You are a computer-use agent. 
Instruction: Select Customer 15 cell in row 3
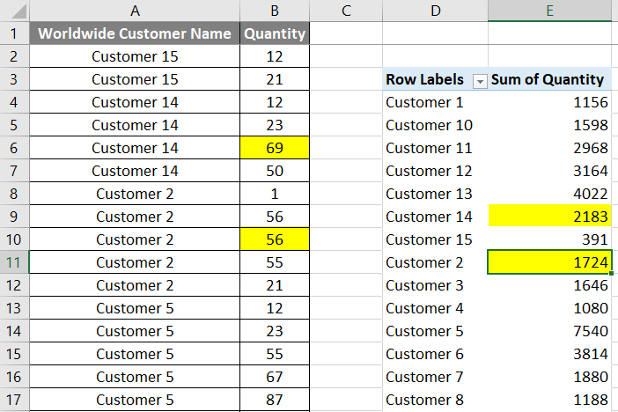(x=135, y=79)
